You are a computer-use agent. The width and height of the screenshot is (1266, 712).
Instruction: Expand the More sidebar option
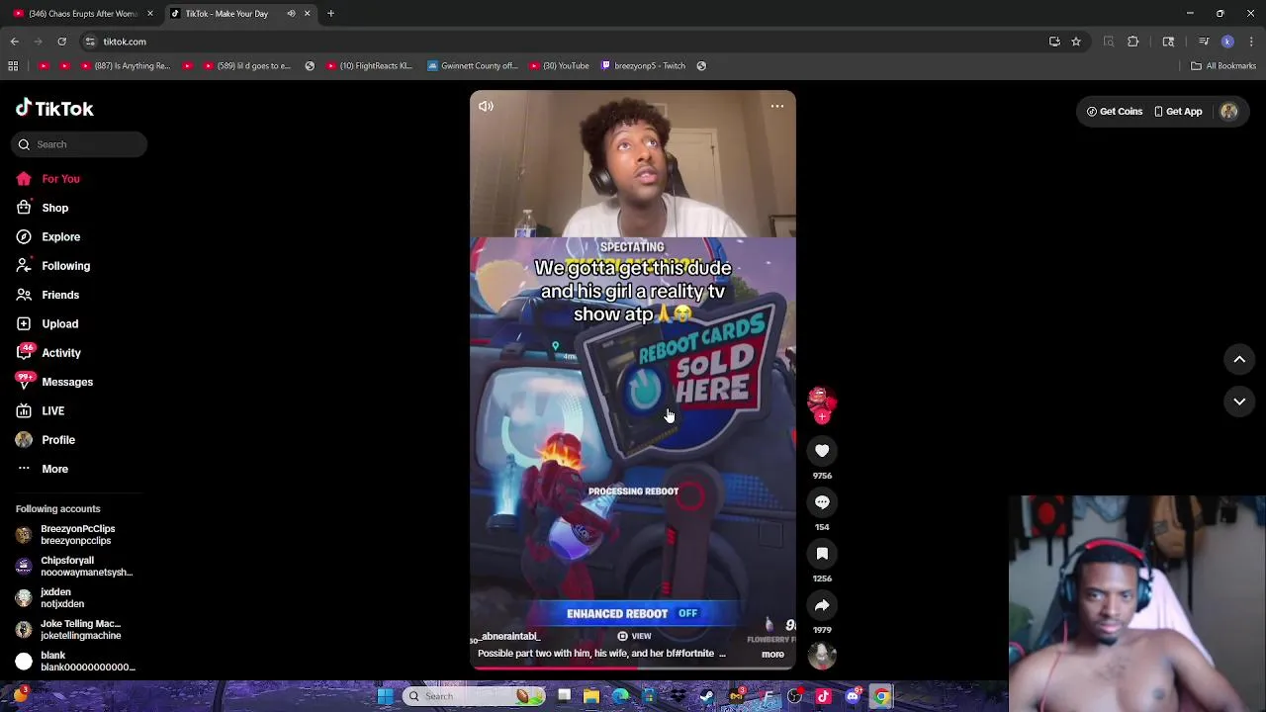pyautogui.click(x=42, y=469)
